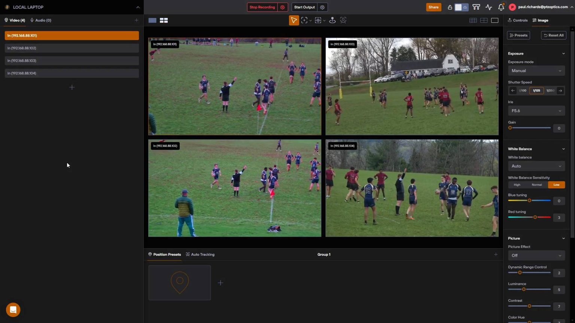Select the In (192.168.88.104) video feed

(412, 188)
